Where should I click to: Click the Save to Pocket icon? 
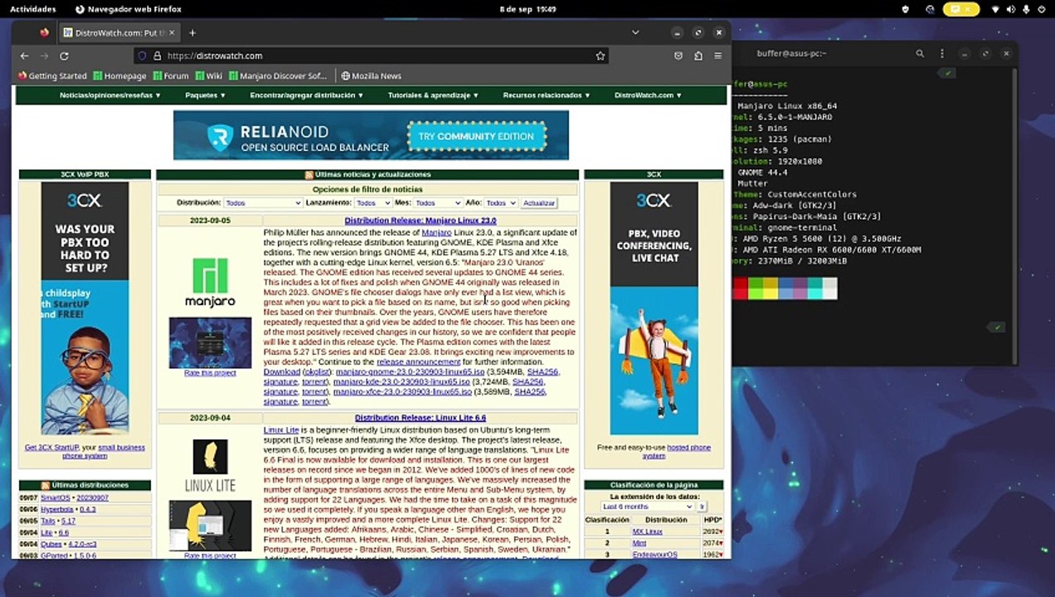[x=678, y=56]
